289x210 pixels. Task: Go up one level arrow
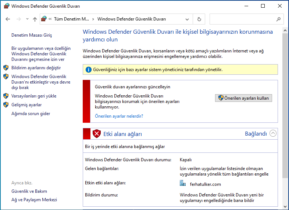pos(35,19)
